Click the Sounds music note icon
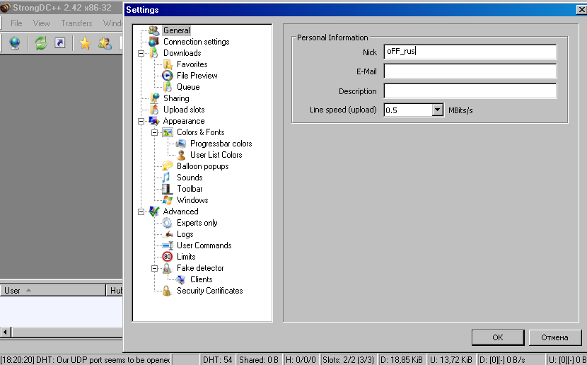The image size is (587, 365). [x=167, y=178]
